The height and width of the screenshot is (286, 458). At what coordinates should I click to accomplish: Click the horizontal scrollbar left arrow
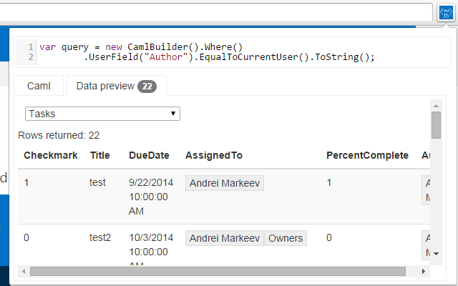coord(24,272)
